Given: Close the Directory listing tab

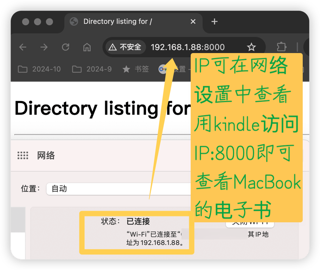Looking at the screenshot, I should click(193, 21).
